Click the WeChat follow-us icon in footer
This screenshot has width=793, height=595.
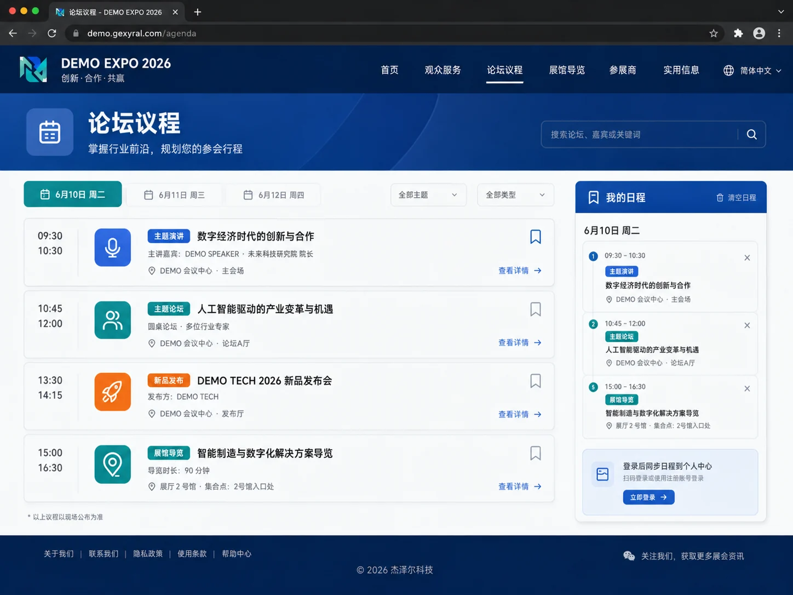click(629, 556)
